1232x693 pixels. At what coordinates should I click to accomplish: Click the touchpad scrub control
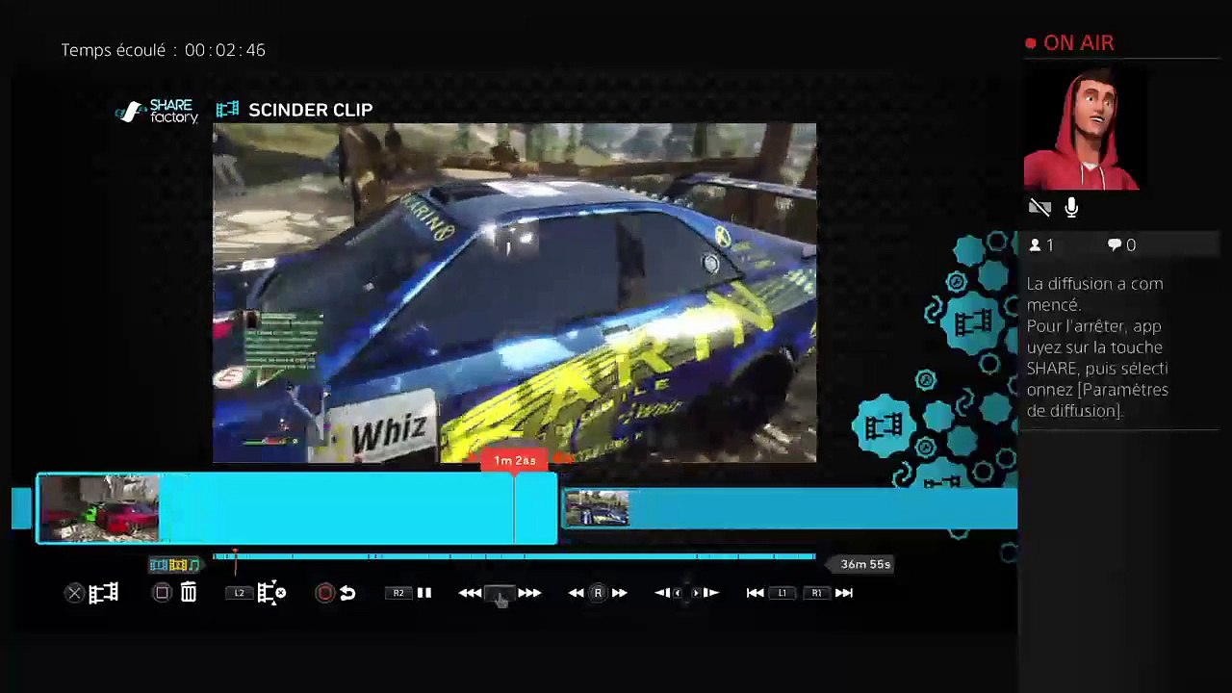tap(500, 594)
